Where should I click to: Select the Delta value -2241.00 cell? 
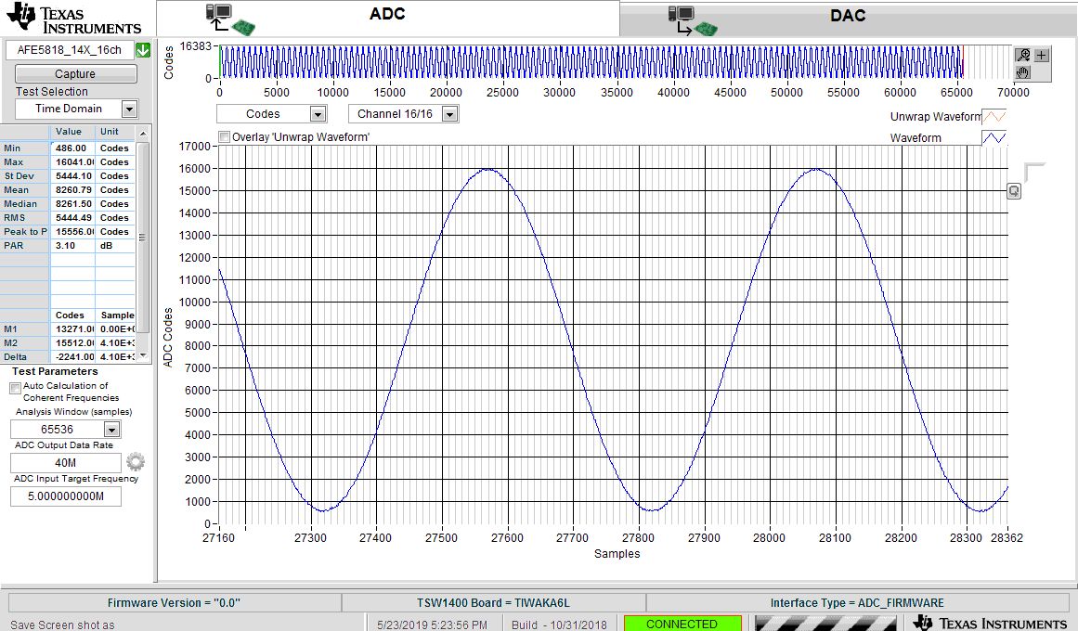(72, 356)
